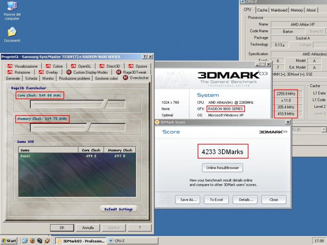Click RADEON 9600 SERIES in 3DMark System
The image size is (327, 245).
tap(226, 109)
